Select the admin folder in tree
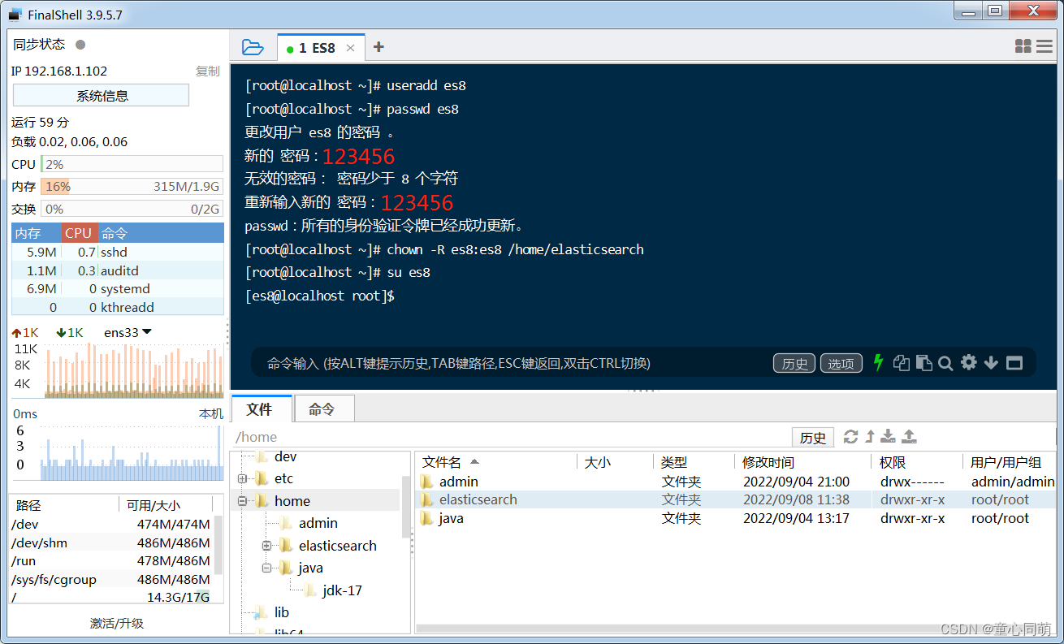 pyautogui.click(x=318, y=523)
